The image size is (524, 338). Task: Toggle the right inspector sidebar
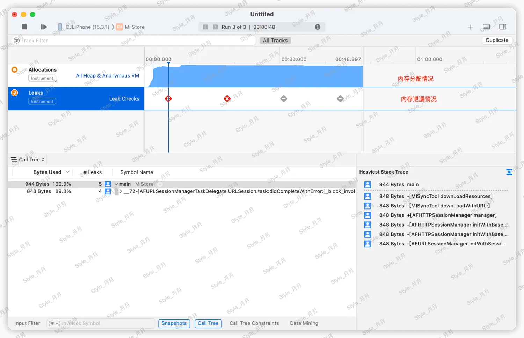503,27
